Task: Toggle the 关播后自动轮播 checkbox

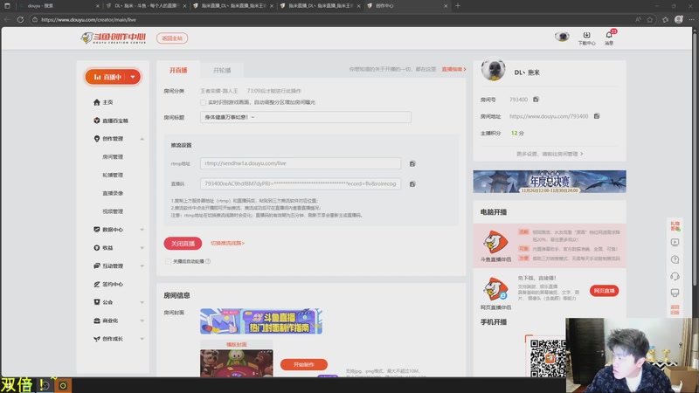Action: point(168,261)
